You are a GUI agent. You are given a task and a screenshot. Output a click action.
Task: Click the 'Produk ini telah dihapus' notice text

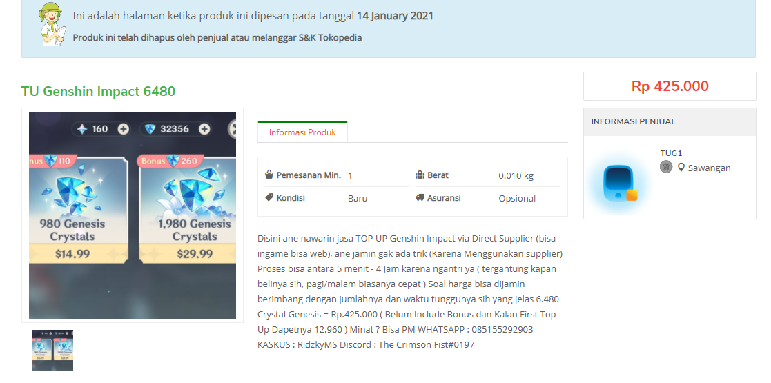217,37
